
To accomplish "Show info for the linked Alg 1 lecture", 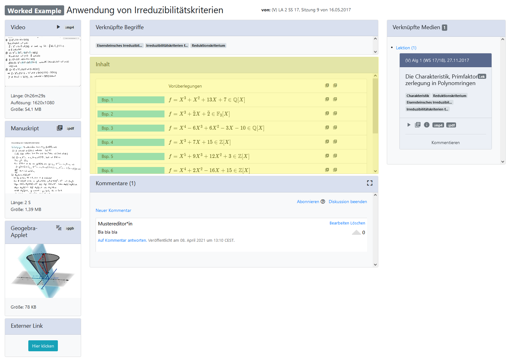I will 426,125.
